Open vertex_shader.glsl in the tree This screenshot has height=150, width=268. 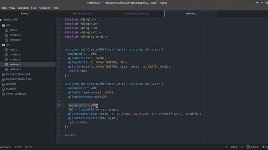click(x=16, y=94)
